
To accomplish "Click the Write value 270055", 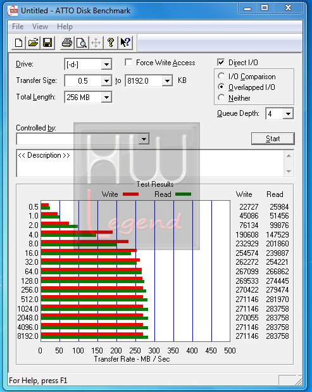I will [247, 317].
